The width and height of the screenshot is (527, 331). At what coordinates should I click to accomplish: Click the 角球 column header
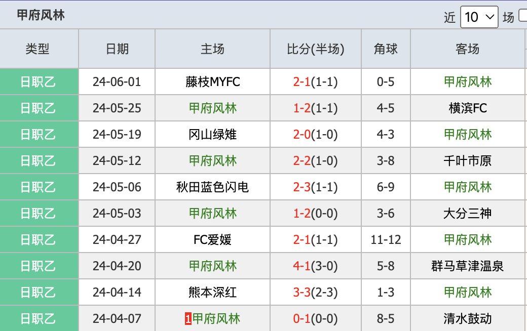[x=386, y=49]
